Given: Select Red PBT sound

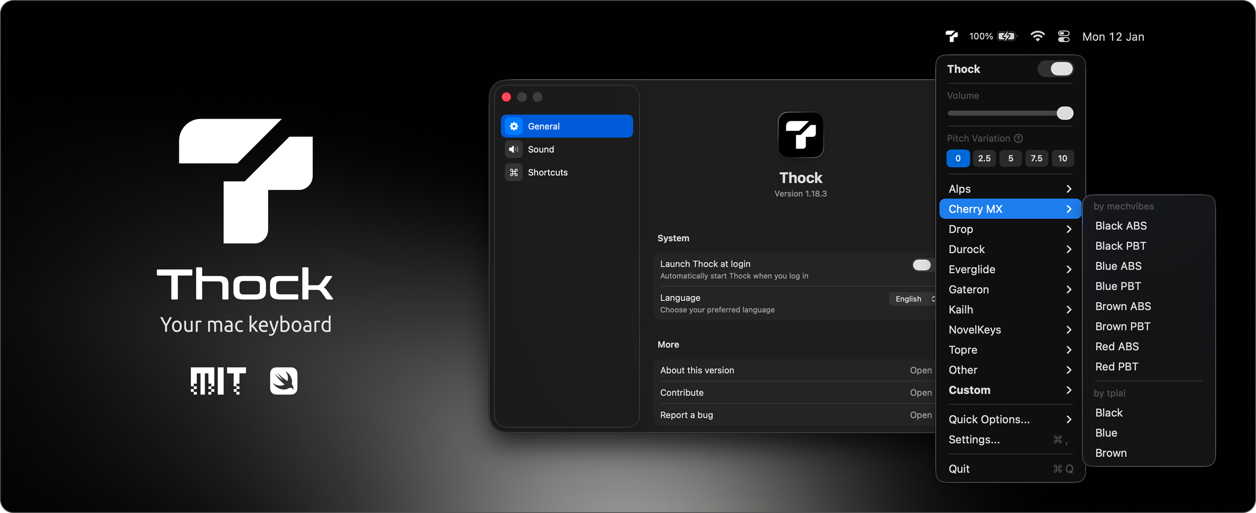Looking at the screenshot, I should 1148,367.
